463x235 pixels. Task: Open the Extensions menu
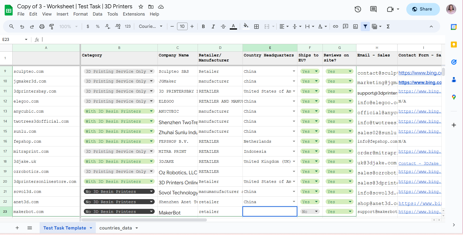coord(134,14)
